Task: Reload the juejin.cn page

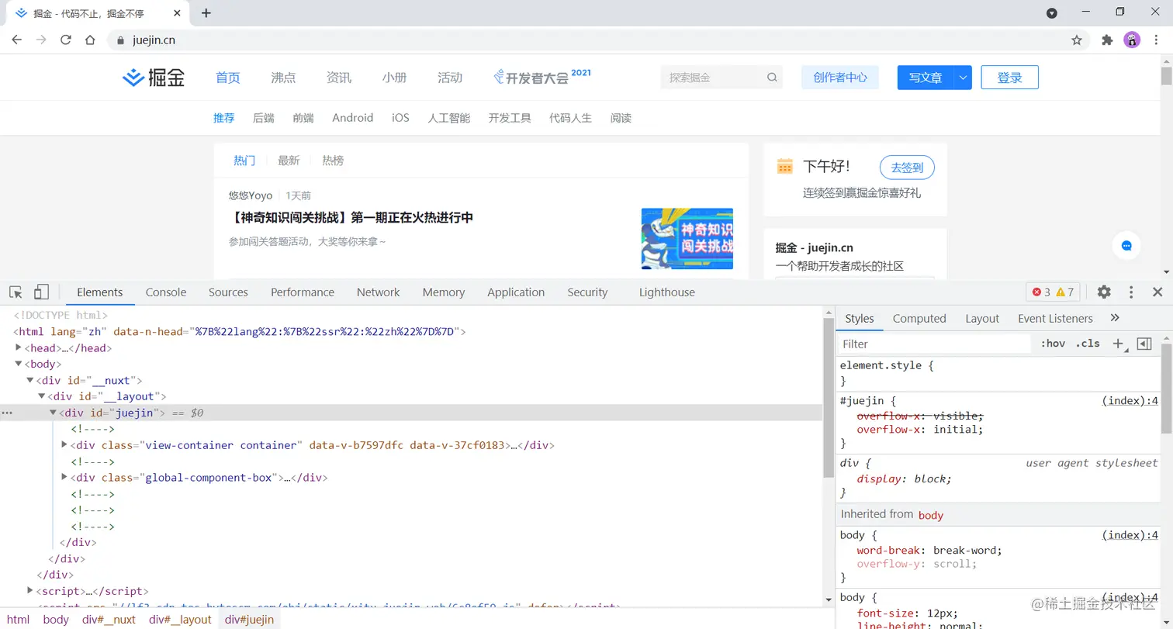Action: click(x=66, y=40)
